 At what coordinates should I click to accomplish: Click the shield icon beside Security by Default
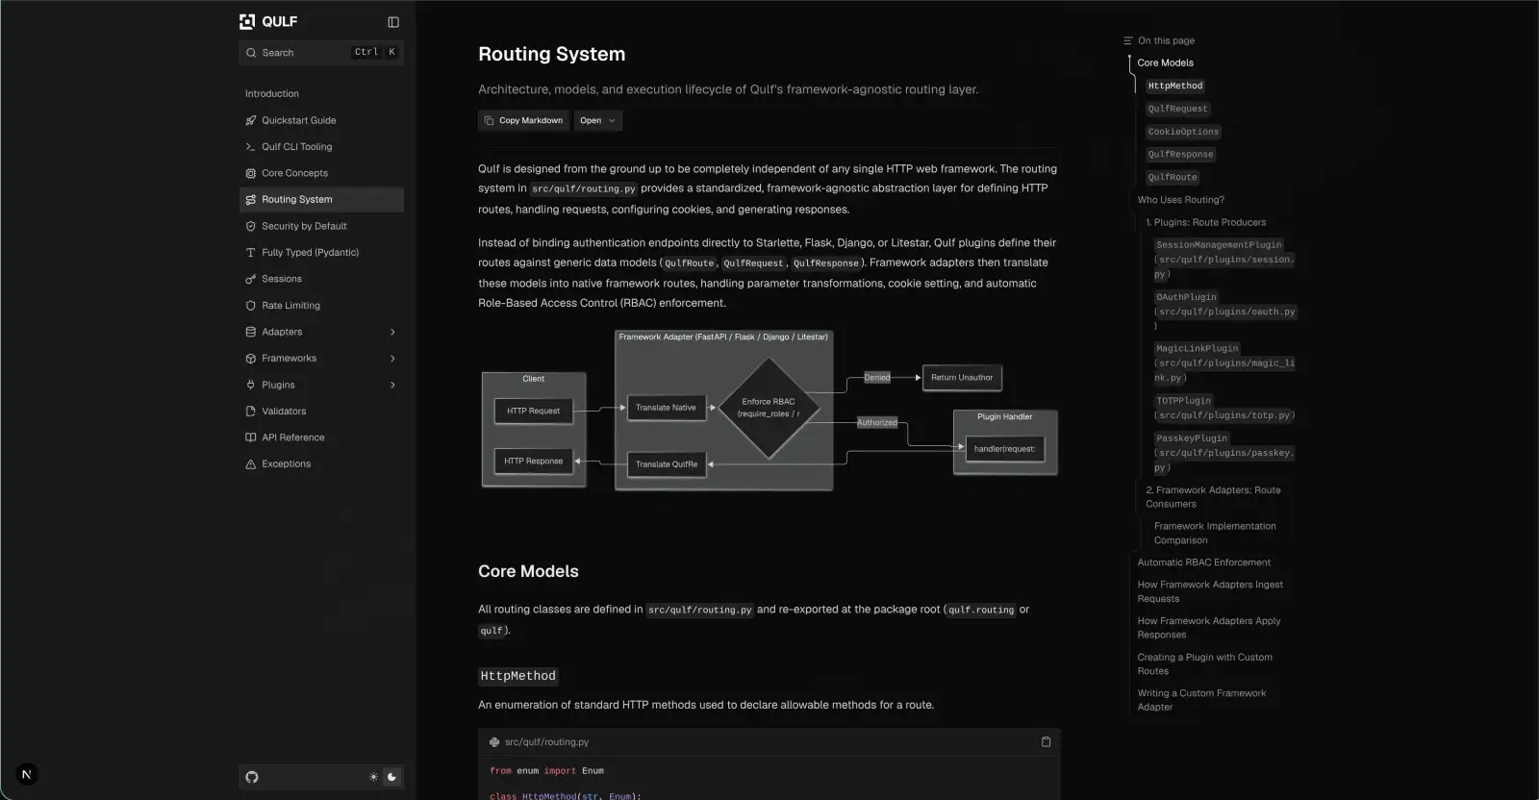(250, 226)
